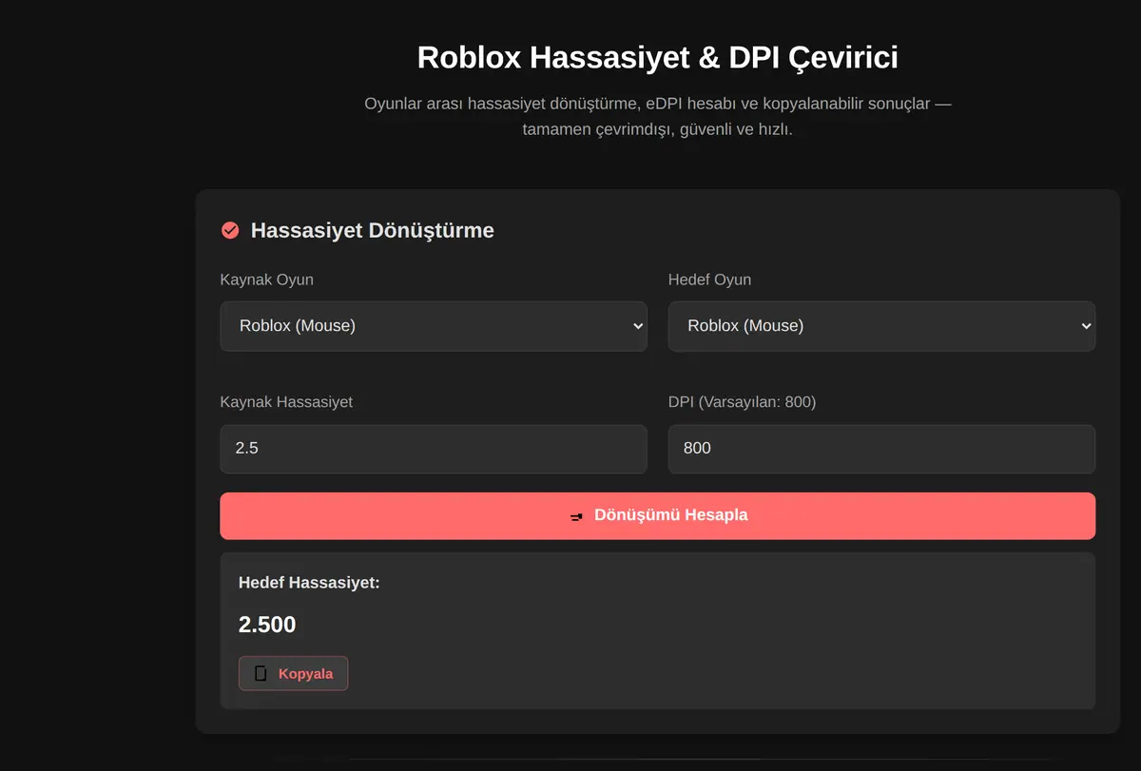Click the DPI input field showing 800
Screen dimensions: 1141x771
881,449
